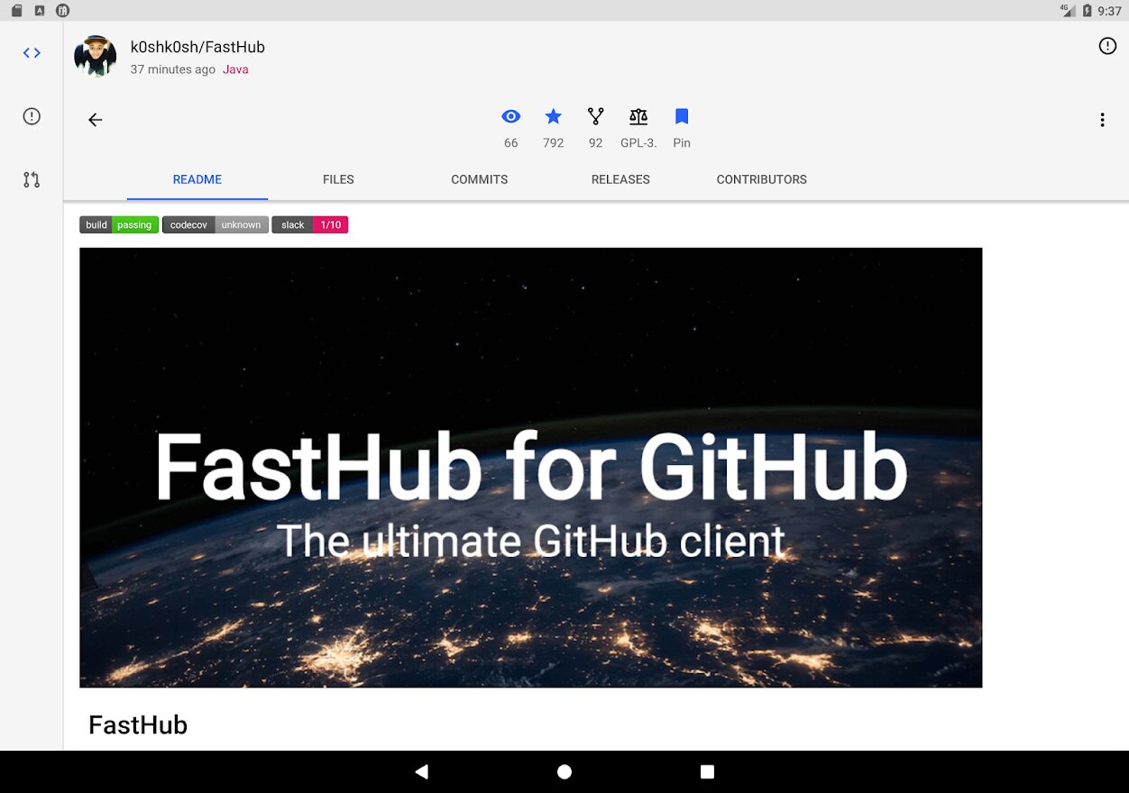1129x793 pixels.
Task: Tap Android recent apps square button
Action: tap(708, 771)
